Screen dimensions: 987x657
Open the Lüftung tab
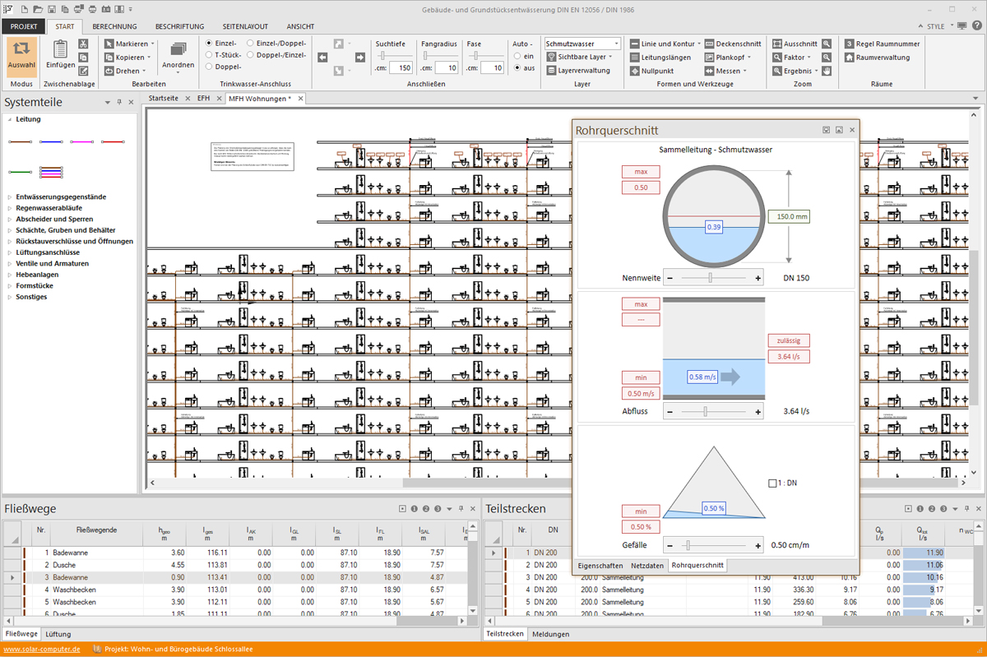click(x=58, y=634)
